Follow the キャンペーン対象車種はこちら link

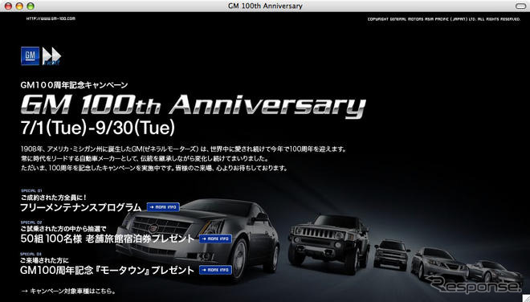[68, 291]
